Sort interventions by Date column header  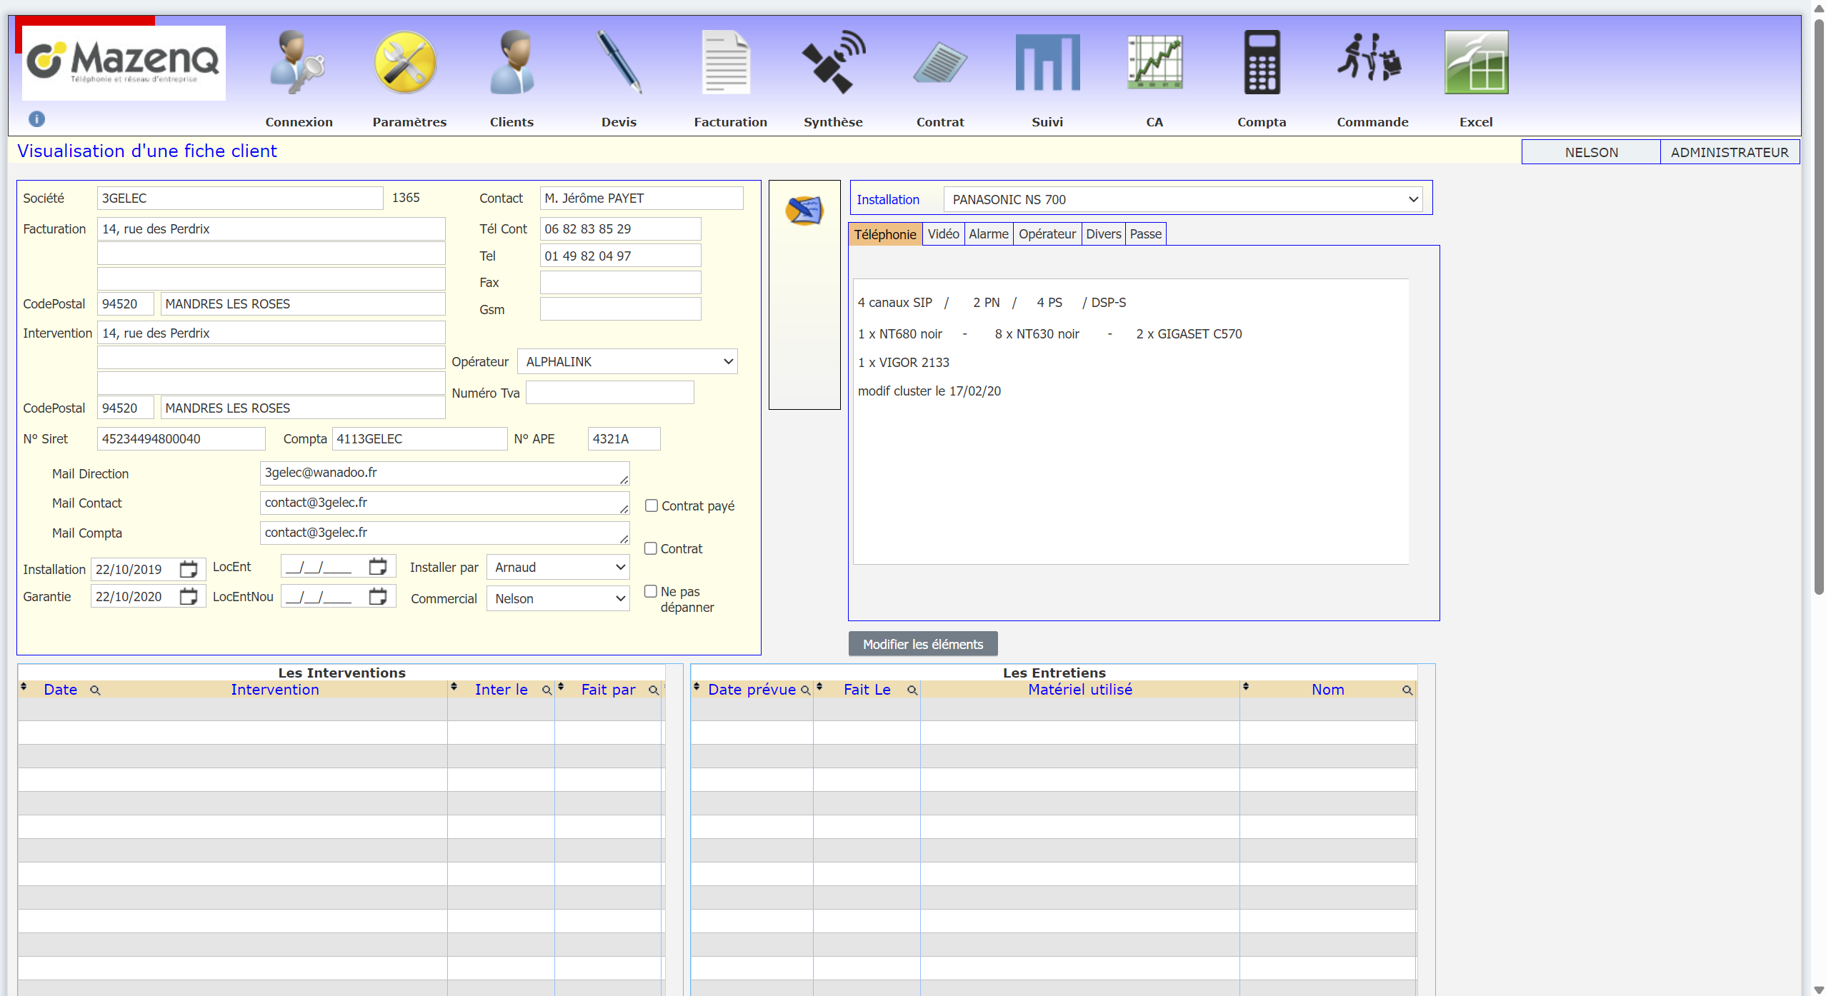click(x=60, y=690)
